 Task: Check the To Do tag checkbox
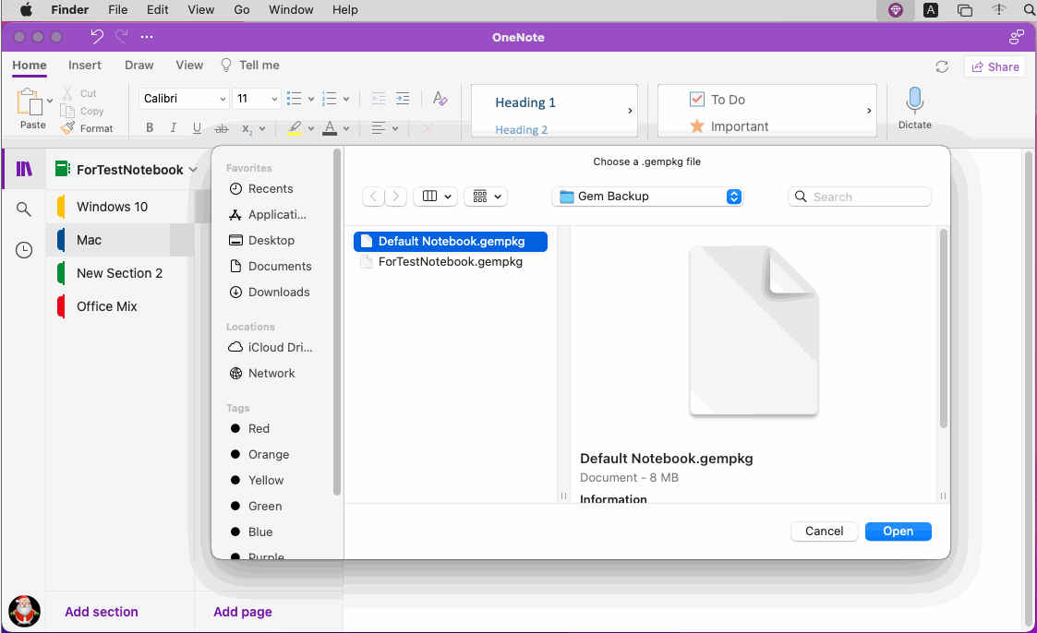tap(697, 99)
